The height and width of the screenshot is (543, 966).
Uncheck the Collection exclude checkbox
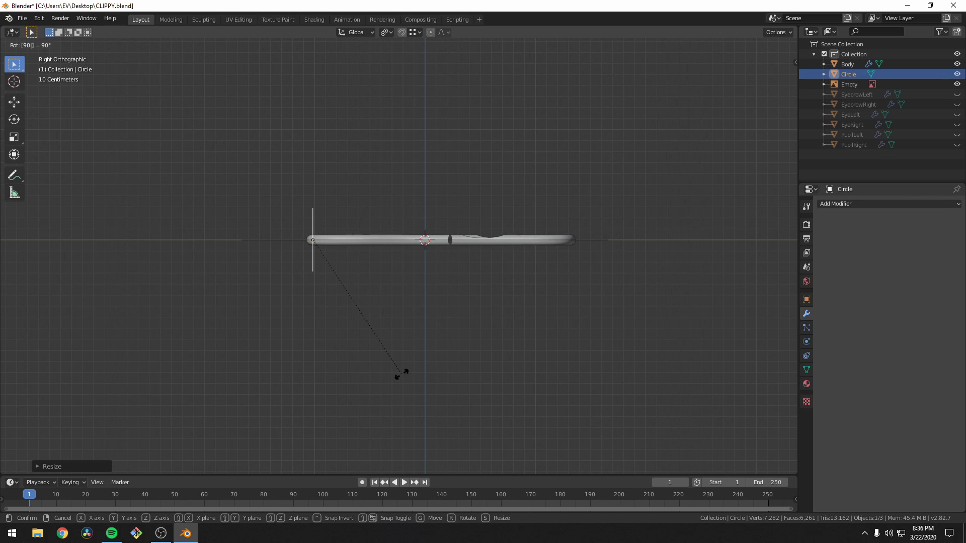pyautogui.click(x=824, y=54)
